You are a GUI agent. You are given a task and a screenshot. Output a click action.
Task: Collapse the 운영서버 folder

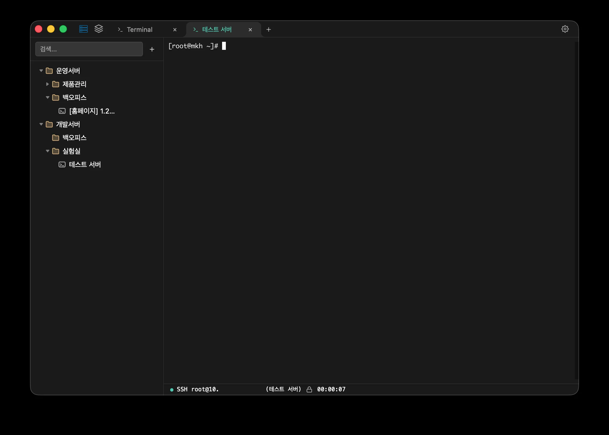coord(41,71)
